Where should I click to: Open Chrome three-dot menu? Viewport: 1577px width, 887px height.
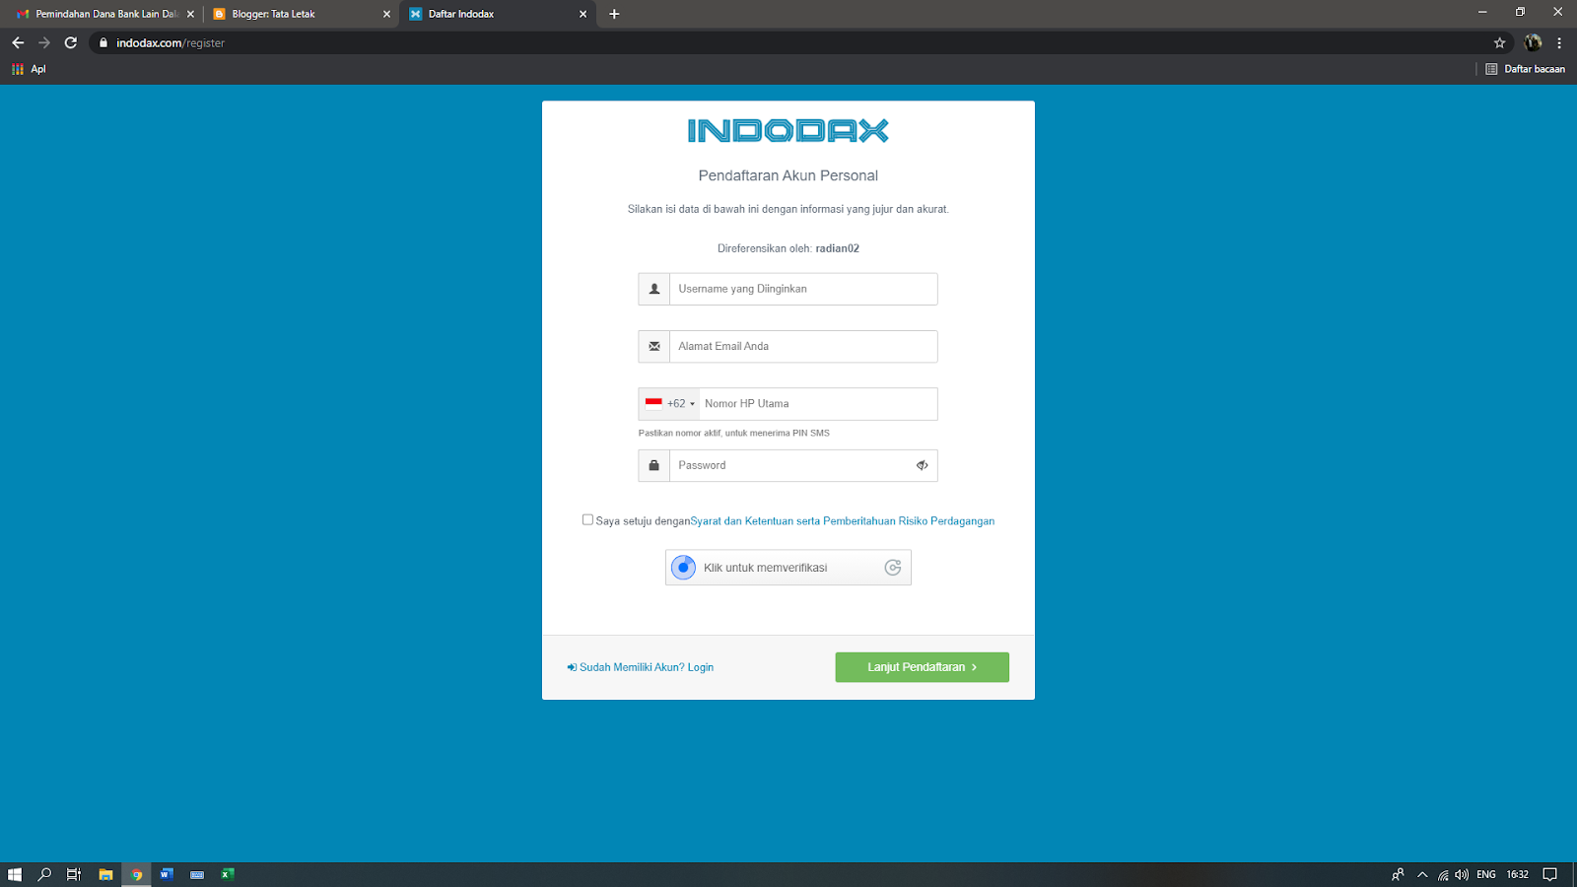click(1559, 42)
